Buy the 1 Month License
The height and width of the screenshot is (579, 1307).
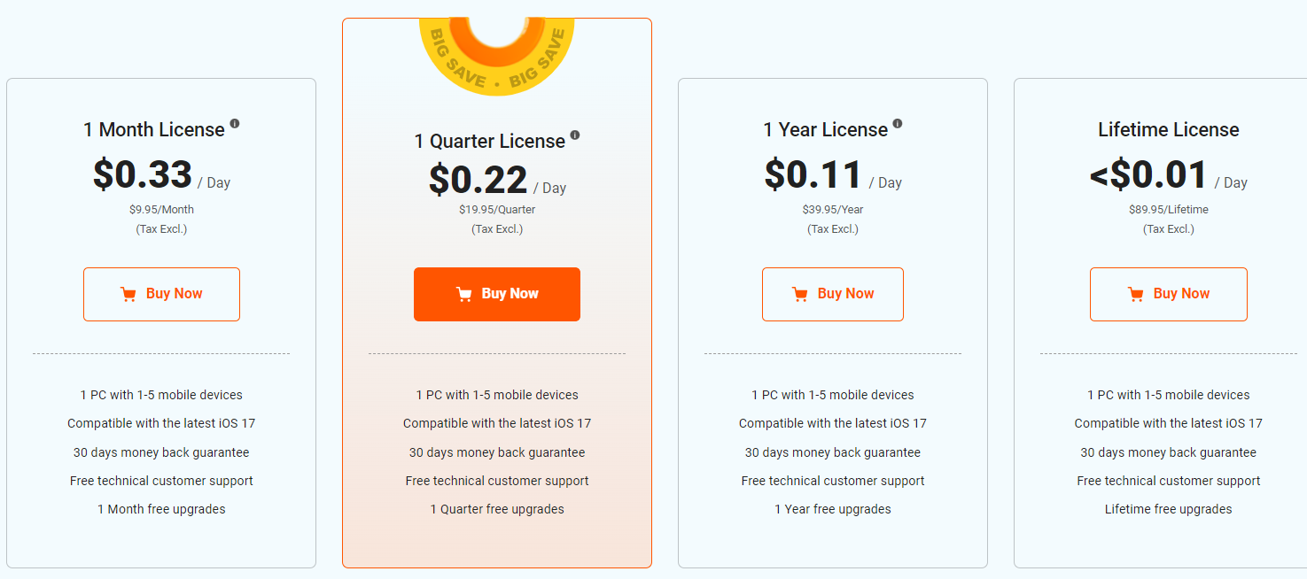click(161, 294)
